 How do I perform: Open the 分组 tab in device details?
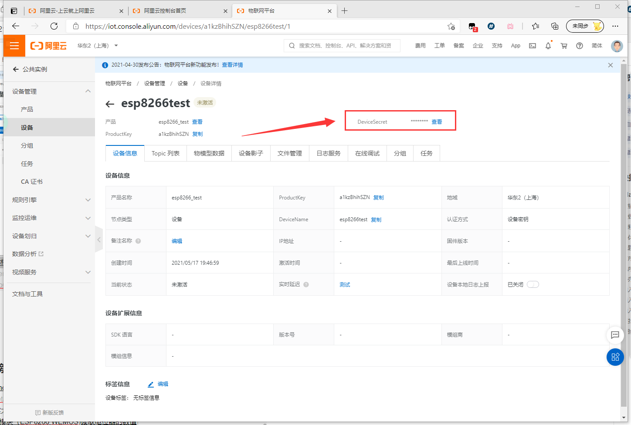click(400, 153)
